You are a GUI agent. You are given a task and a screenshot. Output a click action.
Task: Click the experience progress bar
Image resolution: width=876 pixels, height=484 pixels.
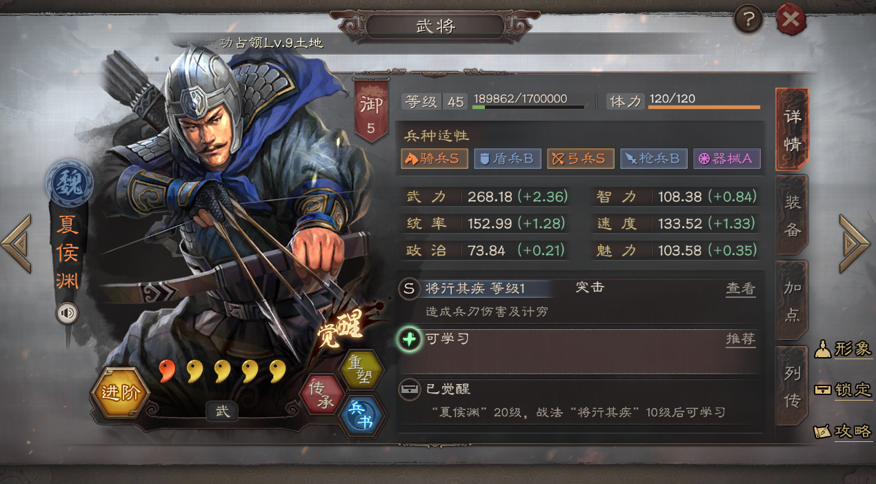(528, 108)
